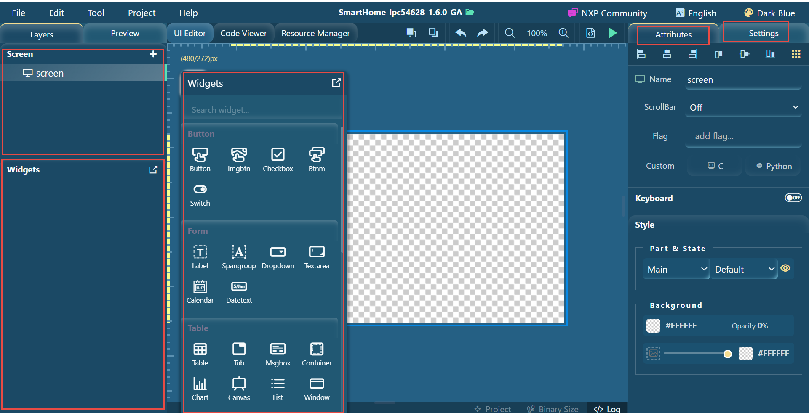Expand the Part dropdown showing Main
Viewport: 809px width, 413px height.
pos(676,269)
